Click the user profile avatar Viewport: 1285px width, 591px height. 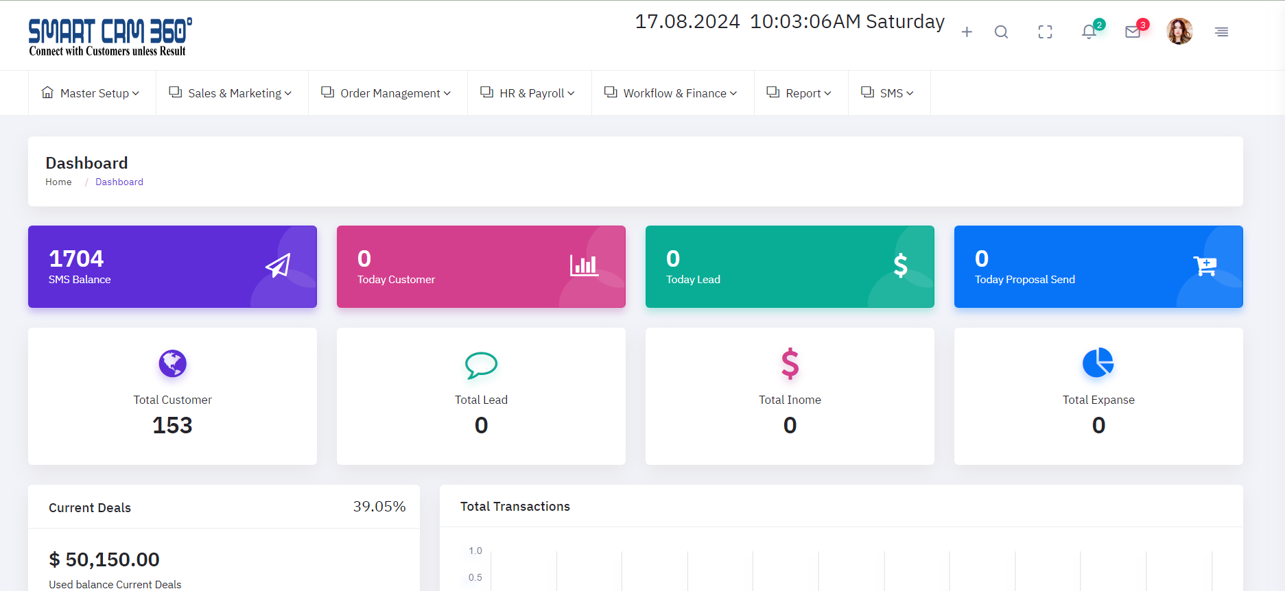[1179, 32]
